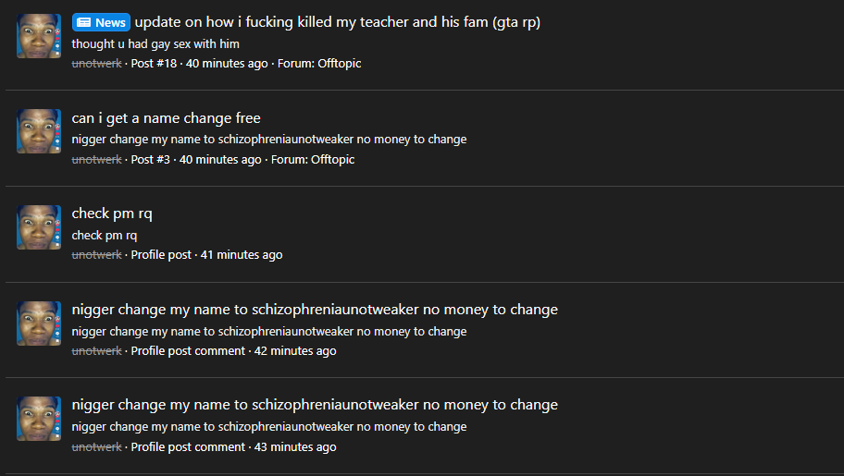Click the avatar on the 42 minutes ago comment
This screenshot has width=844, height=476.
[x=39, y=323]
